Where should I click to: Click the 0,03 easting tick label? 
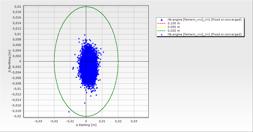pyautogui.click(x=134, y=121)
